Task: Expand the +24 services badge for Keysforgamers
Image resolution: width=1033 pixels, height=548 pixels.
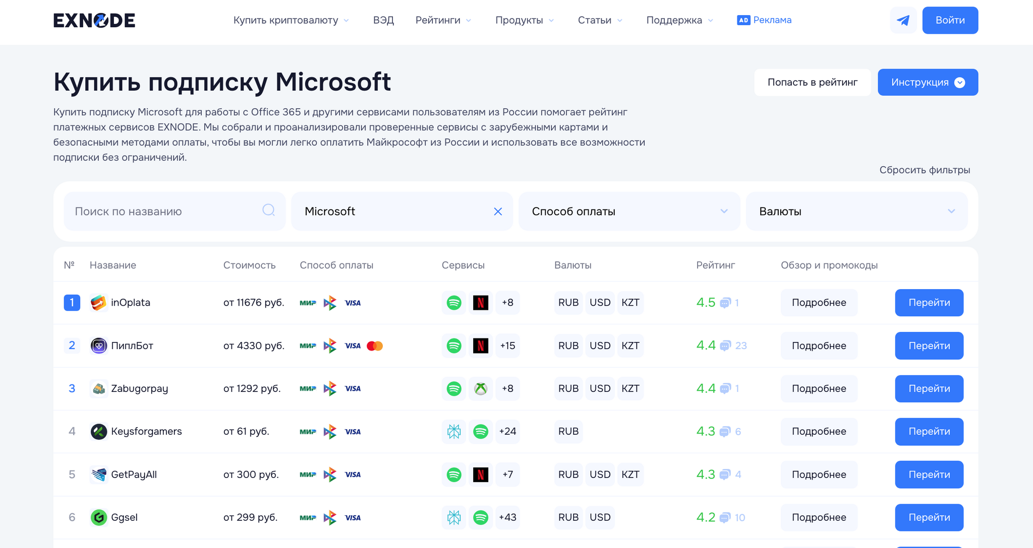Action: 507,432
